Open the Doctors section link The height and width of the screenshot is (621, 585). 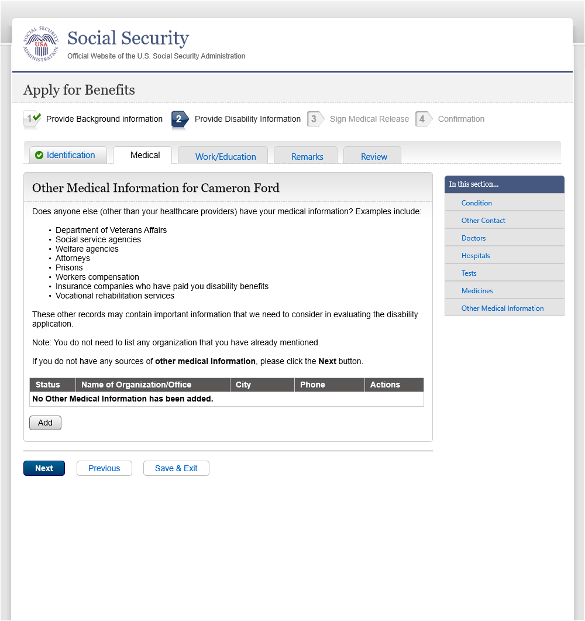[x=473, y=238]
